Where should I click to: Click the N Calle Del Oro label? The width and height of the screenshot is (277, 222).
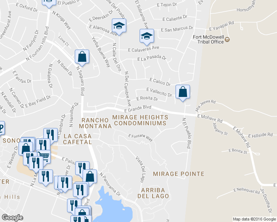click(x=117, y=57)
